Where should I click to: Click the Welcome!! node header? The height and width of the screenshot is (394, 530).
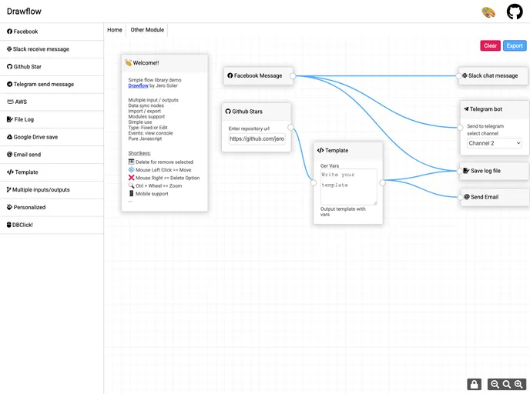click(x=165, y=63)
